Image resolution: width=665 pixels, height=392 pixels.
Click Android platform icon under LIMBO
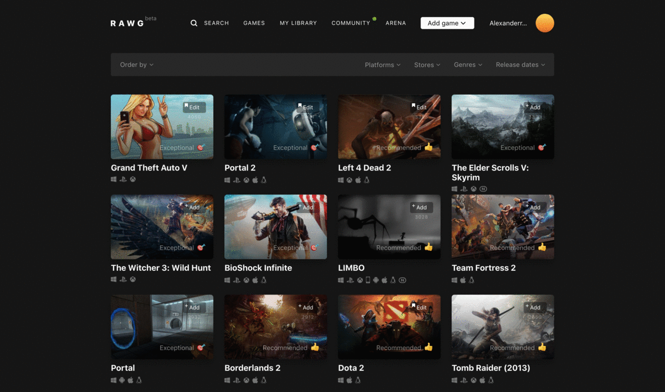point(376,280)
